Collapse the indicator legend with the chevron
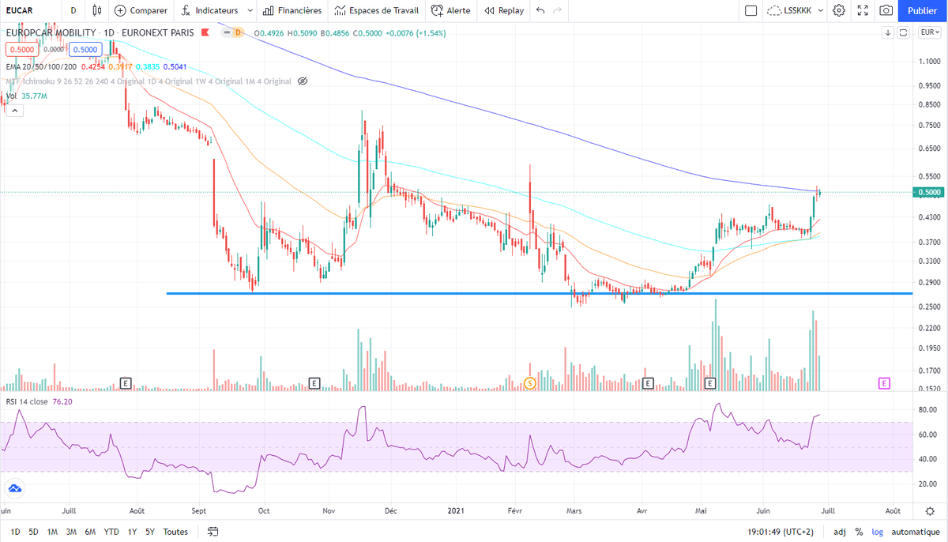 [13, 111]
